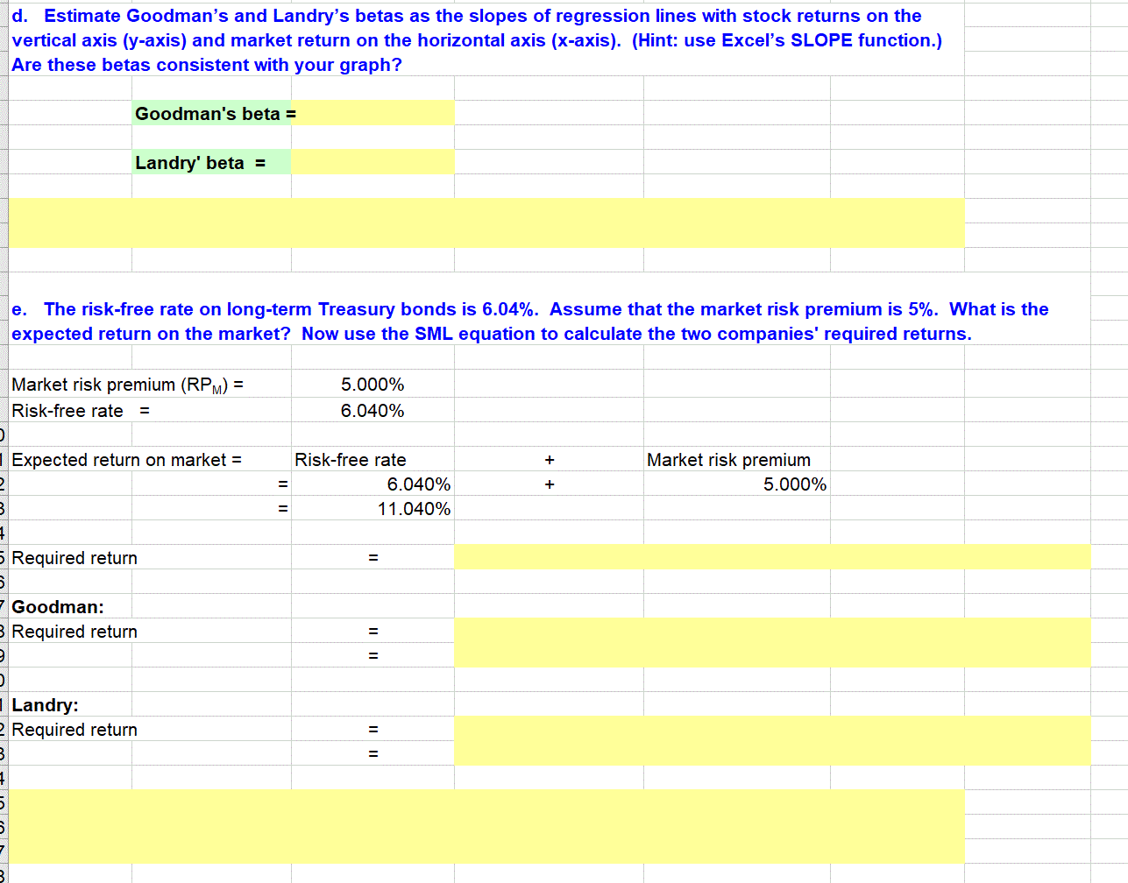This screenshot has width=1128, height=883.
Task: Click the 'Required return' label under Landry
Action: (74, 730)
